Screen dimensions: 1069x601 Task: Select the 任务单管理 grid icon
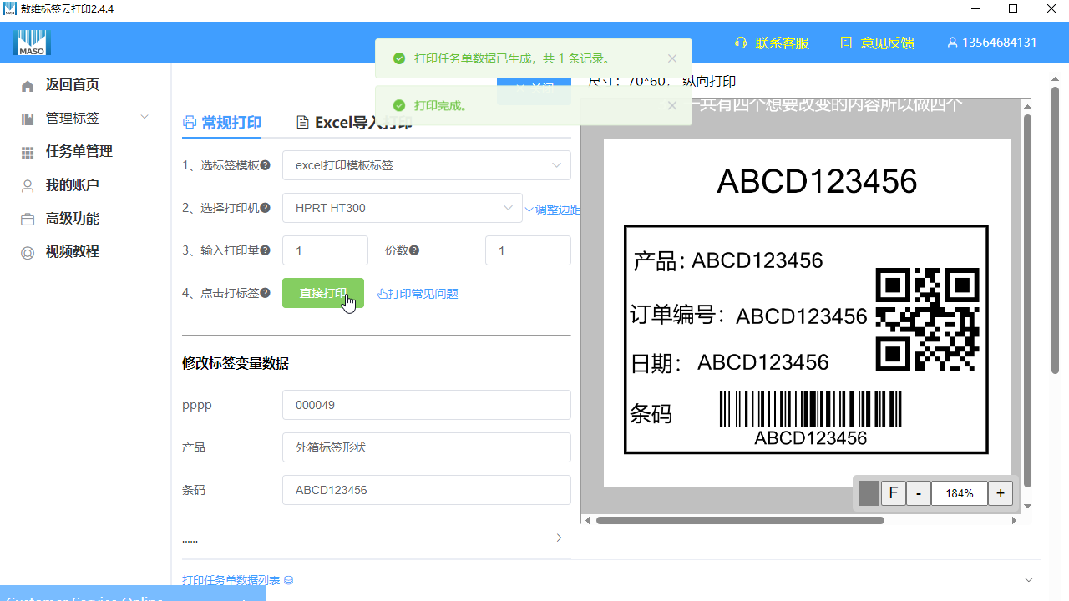(25, 151)
